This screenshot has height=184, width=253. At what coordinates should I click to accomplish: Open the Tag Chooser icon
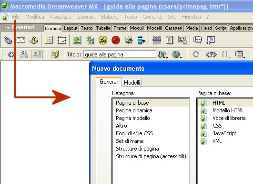211,40
